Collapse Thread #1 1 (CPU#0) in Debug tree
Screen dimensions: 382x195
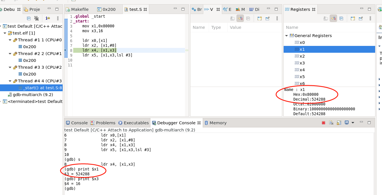click(x=10, y=40)
